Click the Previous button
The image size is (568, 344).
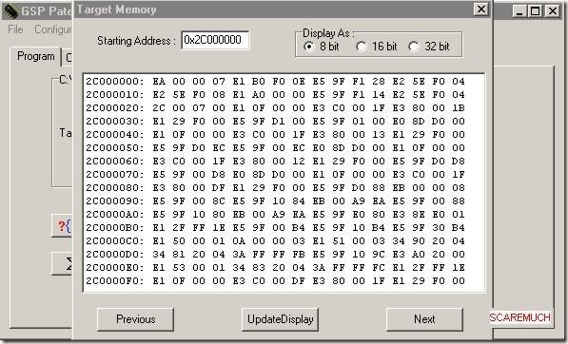click(135, 319)
